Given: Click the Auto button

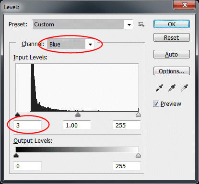Looking at the screenshot, I should [172, 54].
